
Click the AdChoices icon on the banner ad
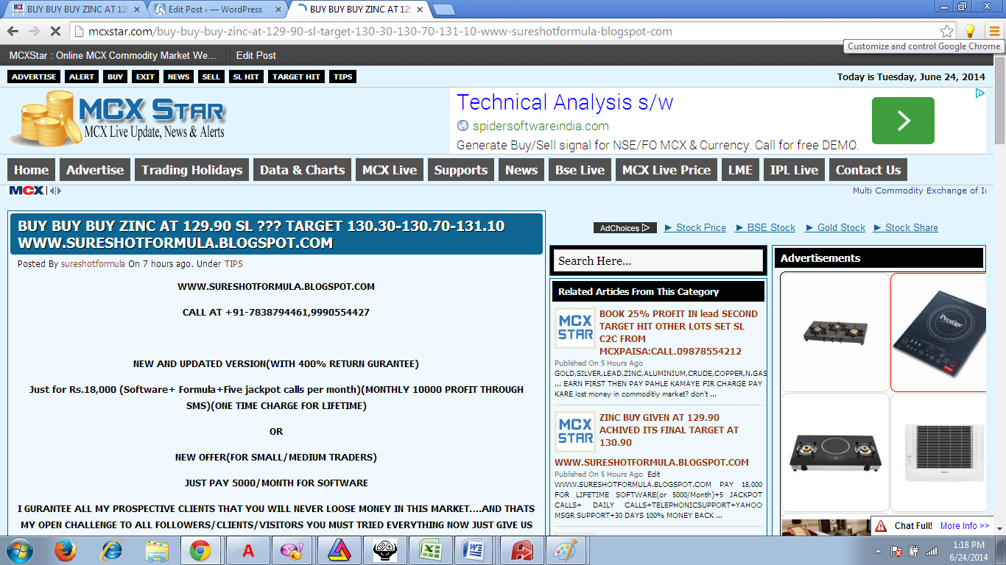[x=980, y=93]
